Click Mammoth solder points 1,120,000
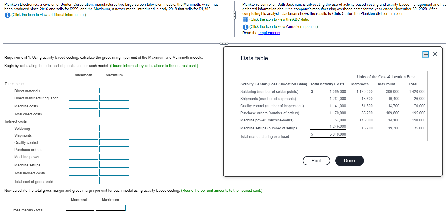 point(364,92)
